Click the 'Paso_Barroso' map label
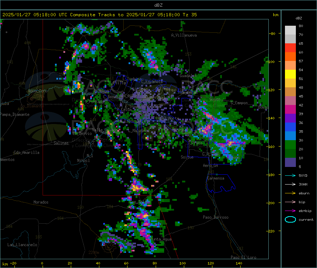The height and width of the screenshot is (268, 317). click(x=216, y=217)
